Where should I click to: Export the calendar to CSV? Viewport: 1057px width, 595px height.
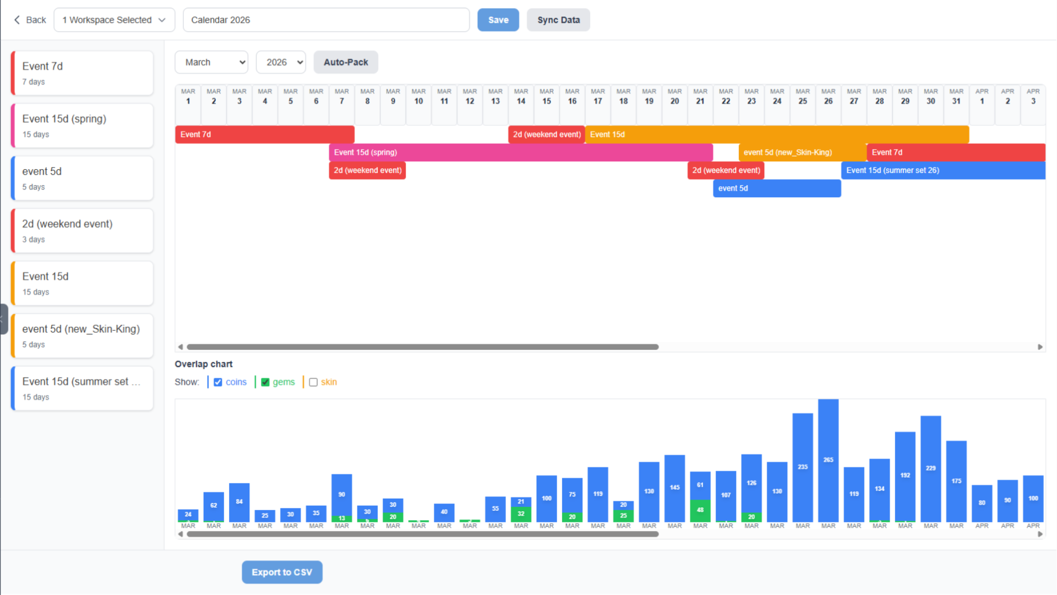(x=282, y=572)
